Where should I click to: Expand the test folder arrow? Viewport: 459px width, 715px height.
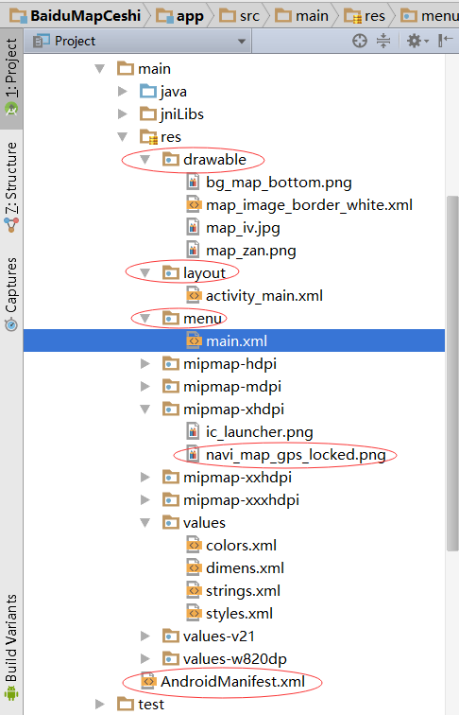click(x=99, y=705)
